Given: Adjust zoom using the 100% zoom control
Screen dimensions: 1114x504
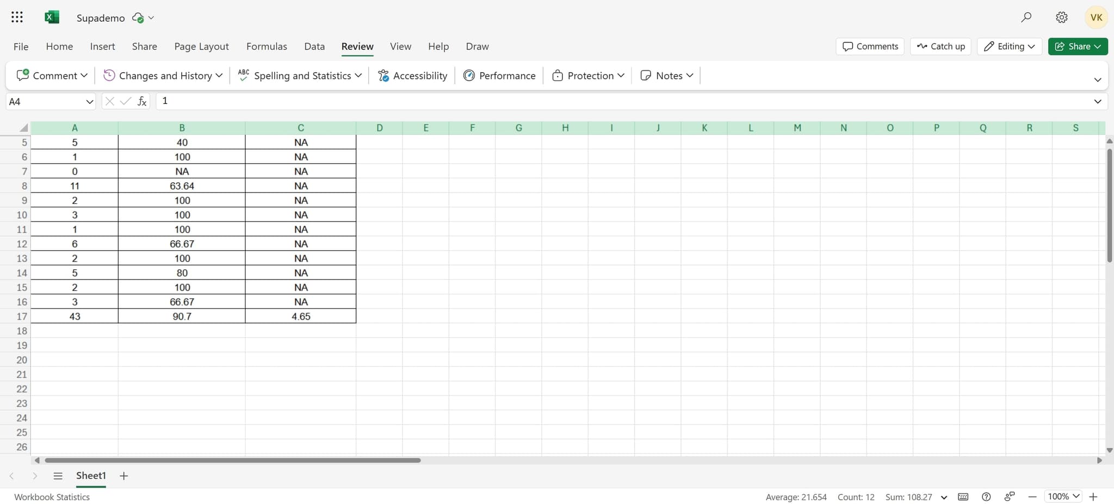Looking at the screenshot, I should 1063,496.
